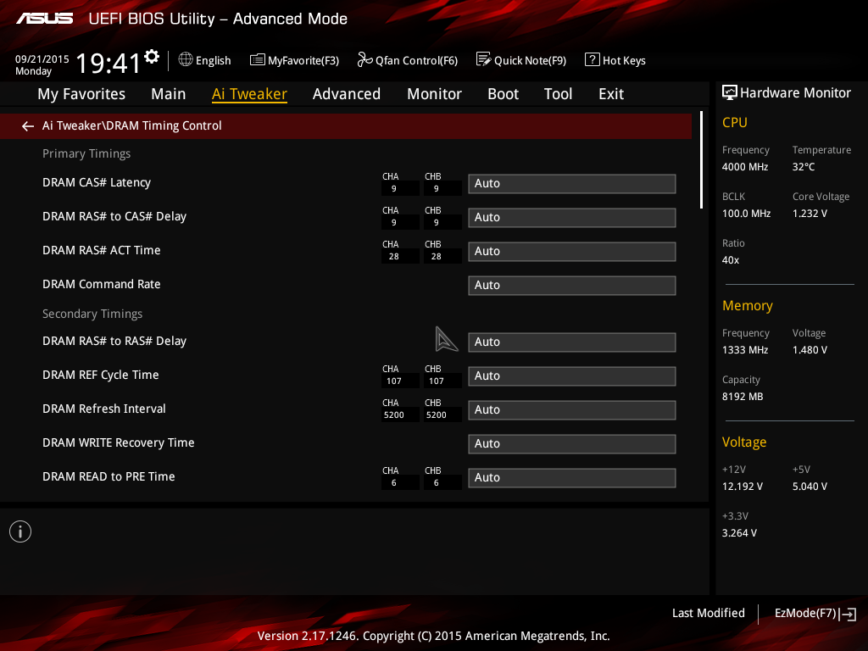The width and height of the screenshot is (868, 651).
Task: Select DRAM WRITE Recovery Time Auto field
Action: pos(572,444)
